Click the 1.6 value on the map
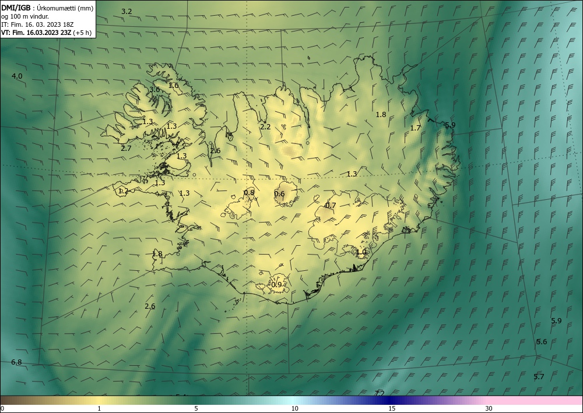 coord(173,86)
